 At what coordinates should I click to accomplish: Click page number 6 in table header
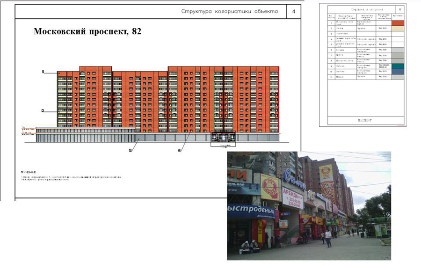[399, 9]
